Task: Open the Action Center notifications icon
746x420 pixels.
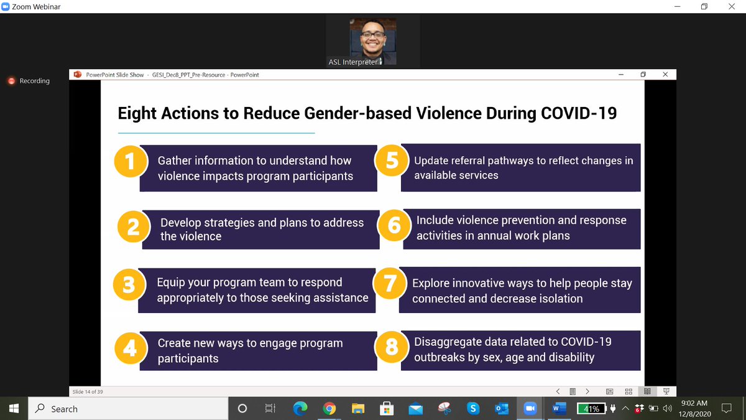Action: tap(727, 408)
